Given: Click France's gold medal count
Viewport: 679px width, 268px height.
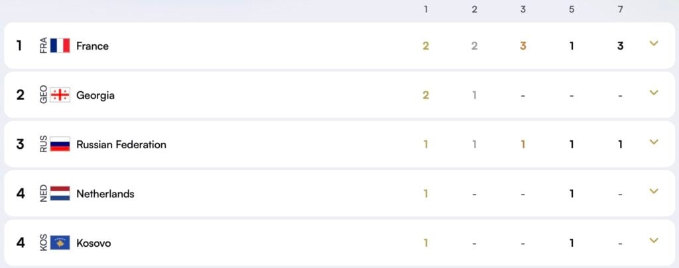Looking at the screenshot, I should tap(426, 46).
